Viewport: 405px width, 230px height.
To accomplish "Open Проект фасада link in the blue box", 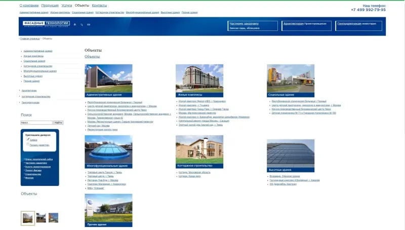I will tap(33, 170).
